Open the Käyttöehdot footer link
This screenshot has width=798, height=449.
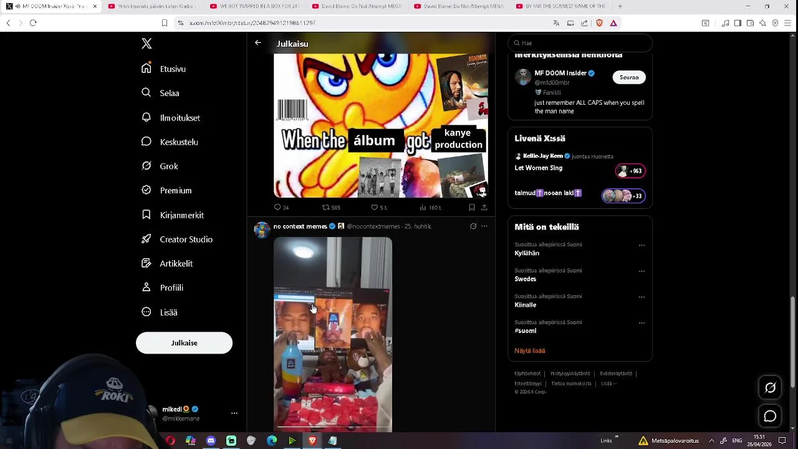coord(527,374)
